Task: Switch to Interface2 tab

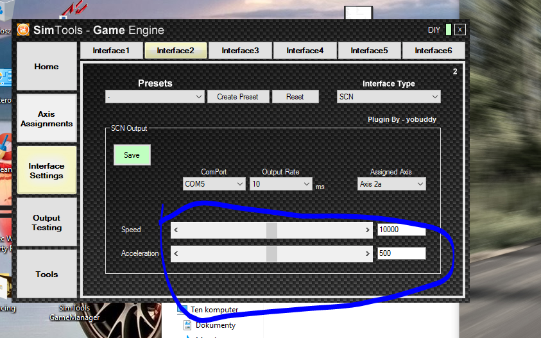Action: click(176, 51)
